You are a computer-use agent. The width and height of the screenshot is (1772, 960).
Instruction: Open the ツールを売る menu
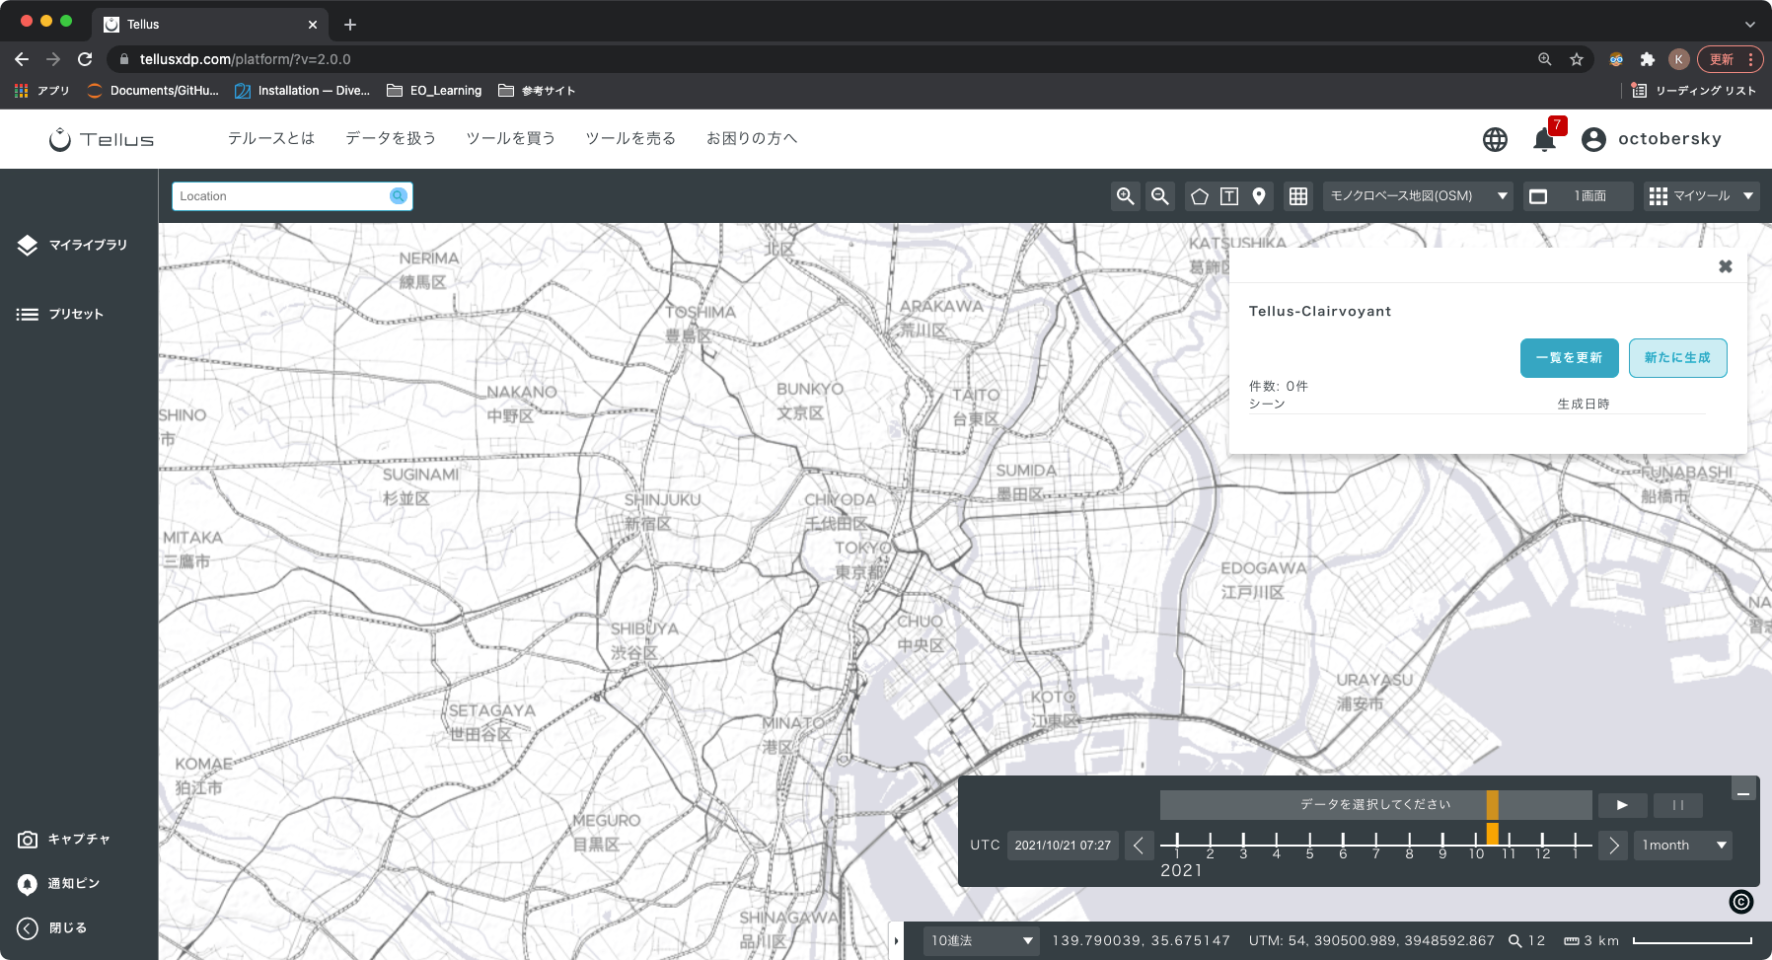coord(630,138)
